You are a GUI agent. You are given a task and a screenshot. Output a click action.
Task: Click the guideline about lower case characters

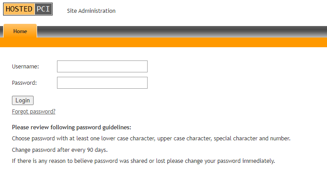point(151,139)
